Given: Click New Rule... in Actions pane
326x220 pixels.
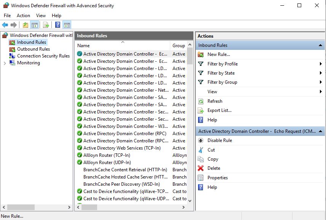Looking at the screenshot, I should pyautogui.click(x=219, y=54).
